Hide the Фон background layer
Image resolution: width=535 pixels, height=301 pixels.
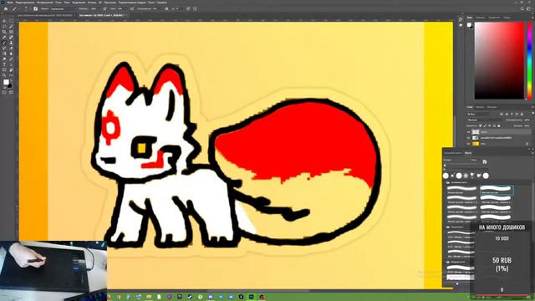point(468,144)
